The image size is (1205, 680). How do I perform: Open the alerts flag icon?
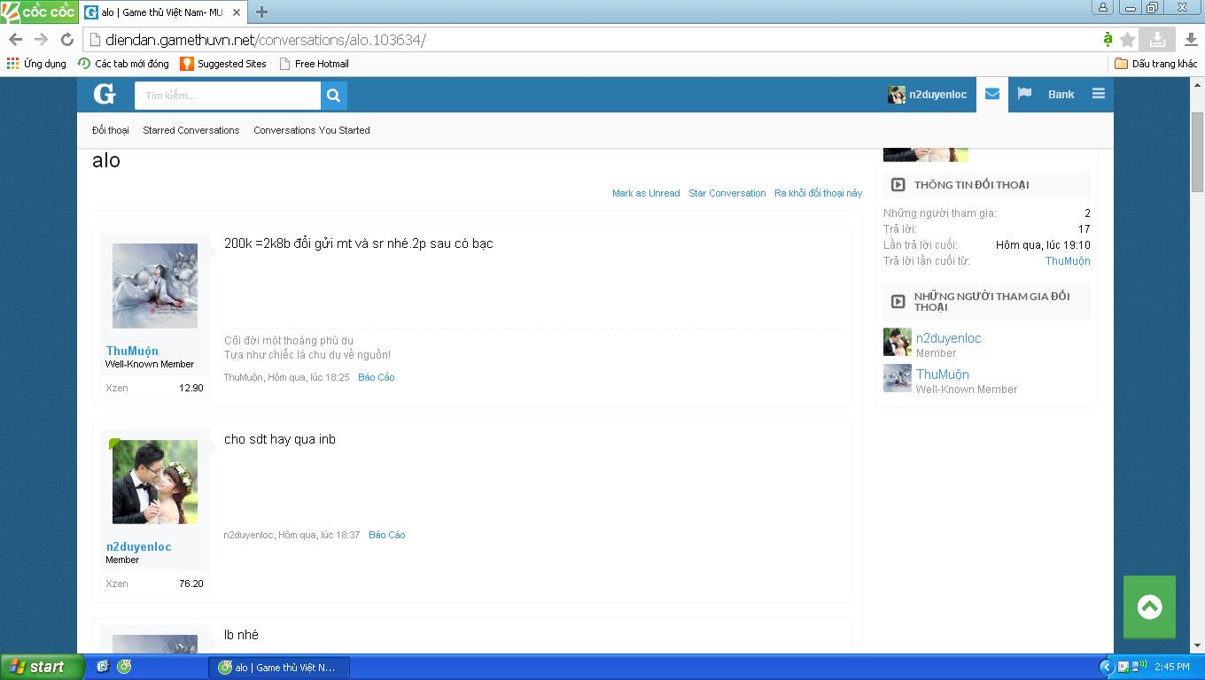coord(1024,94)
